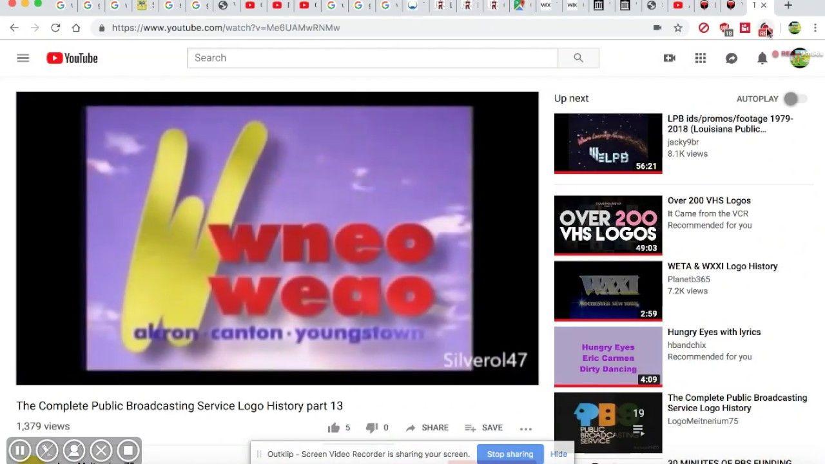The width and height of the screenshot is (825, 464).
Task: Open the notifications bell
Action: tap(762, 58)
